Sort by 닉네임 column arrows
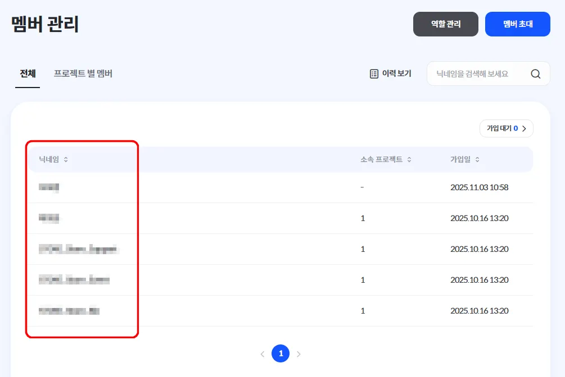565x377 pixels. click(66, 160)
